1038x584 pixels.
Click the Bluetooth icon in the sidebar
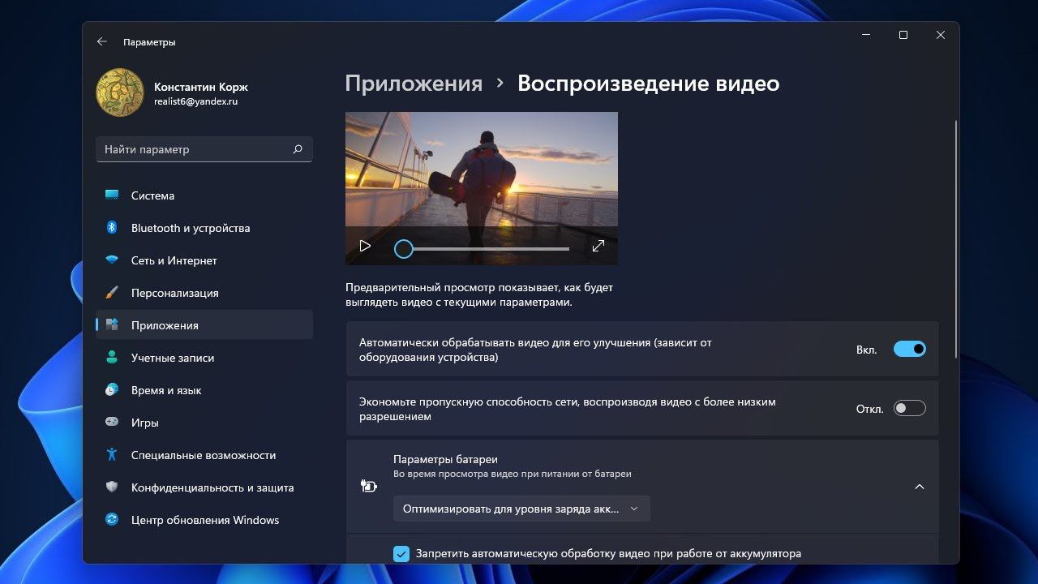coord(112,228)
